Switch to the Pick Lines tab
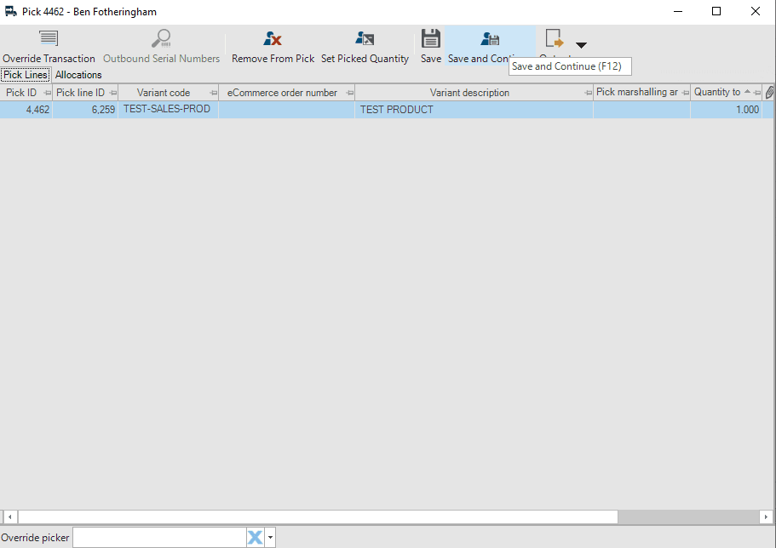The height and width of the screenshot is (548, 776). (26, 75)
